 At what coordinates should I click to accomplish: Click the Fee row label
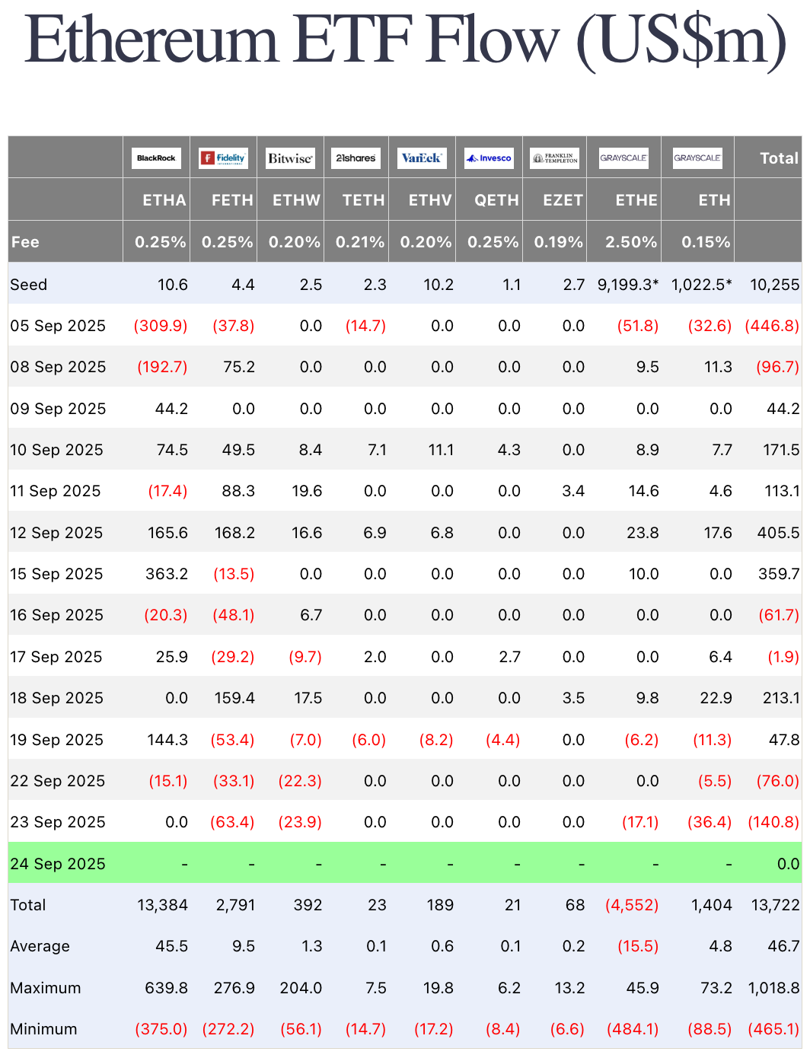(25, 242)
